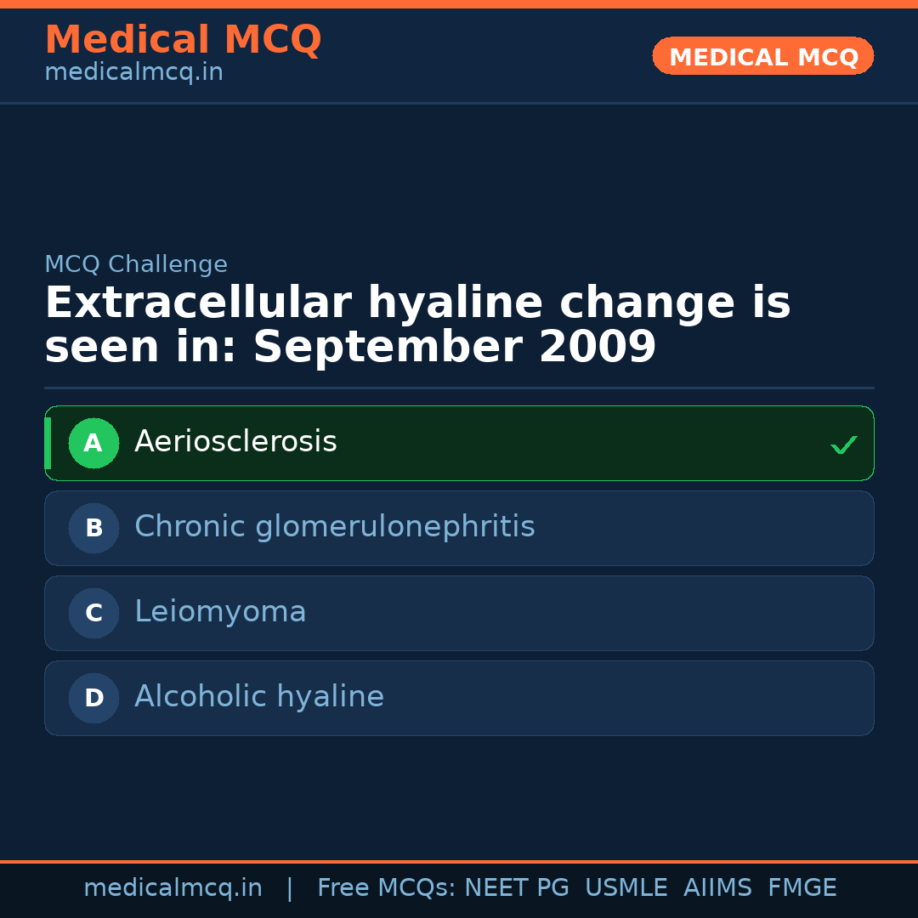Pick the Leiomyoma answer option
918x918 pixels.
(220, 612)
